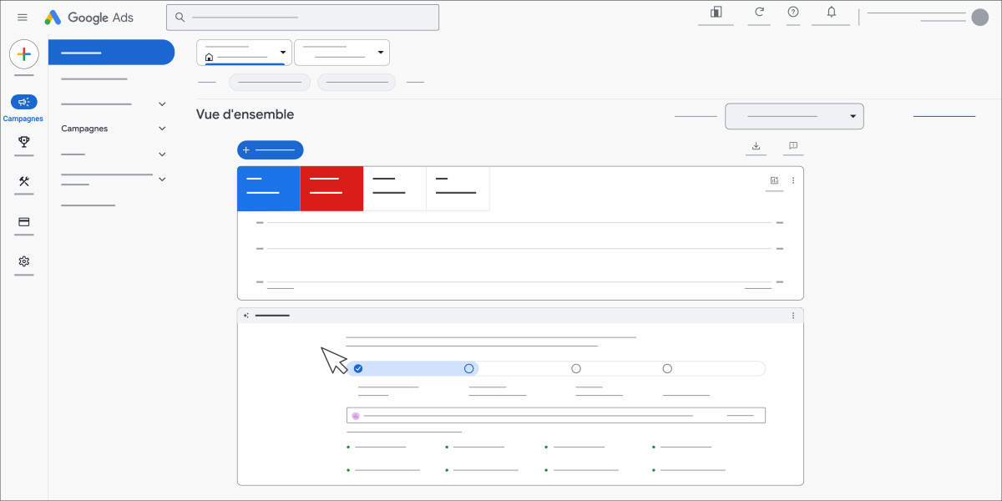Screen dimensions: 1002x501
Task: Click the link inside the wide field's end
Action: pos(740,415)
